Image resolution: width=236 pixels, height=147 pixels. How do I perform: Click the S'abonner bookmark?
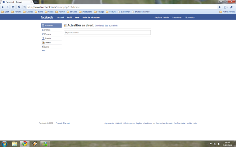[124, 12]
